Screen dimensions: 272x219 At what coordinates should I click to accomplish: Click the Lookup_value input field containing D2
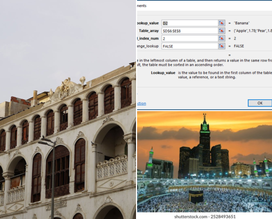coord(189,23)
